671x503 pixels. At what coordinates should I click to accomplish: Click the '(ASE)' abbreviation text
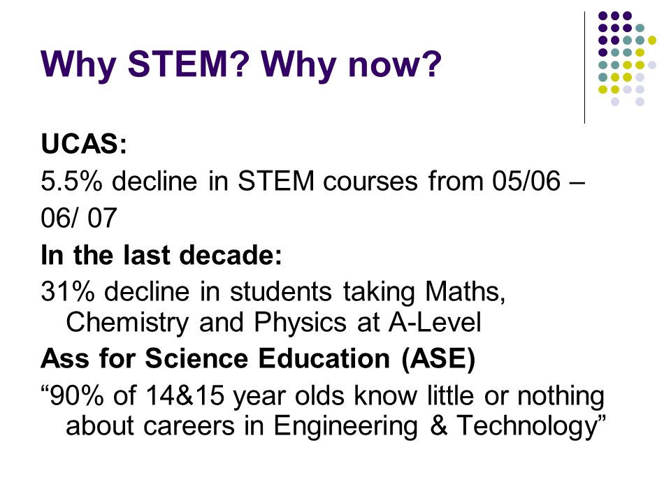439,358
